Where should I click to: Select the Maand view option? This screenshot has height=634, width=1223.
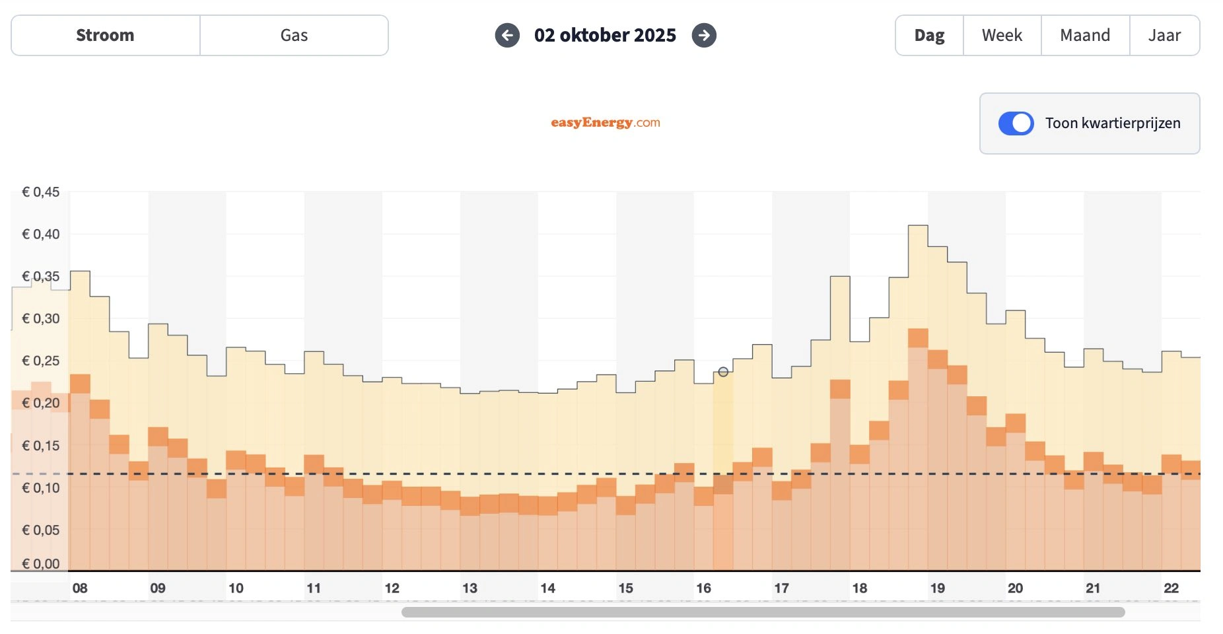1085,35
